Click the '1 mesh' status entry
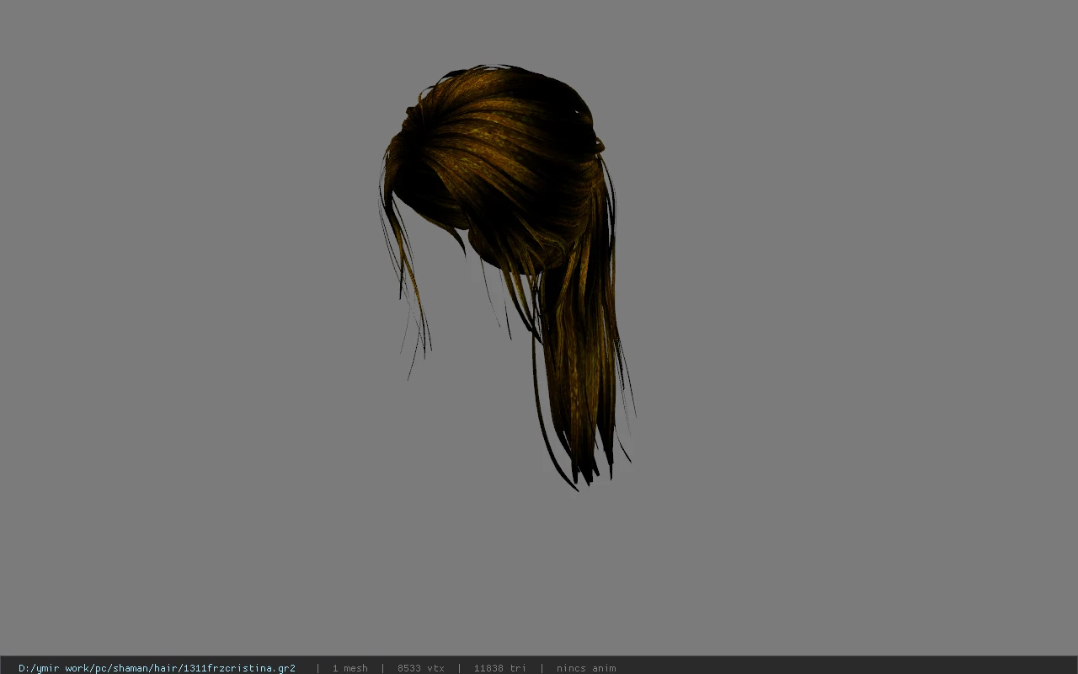This screenshot has width=1078, height=674. (350, 668)
